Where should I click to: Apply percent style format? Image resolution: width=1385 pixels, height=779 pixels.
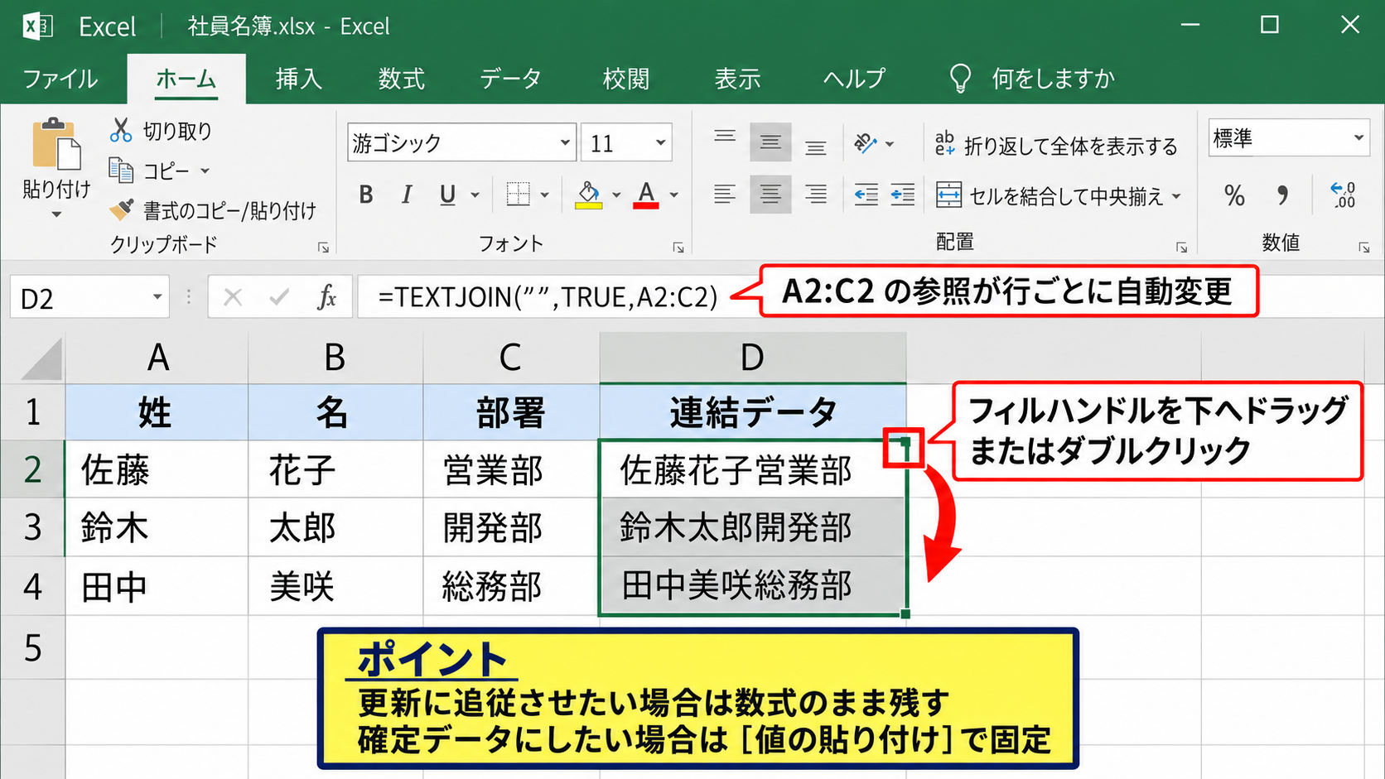click(1234, 195)
